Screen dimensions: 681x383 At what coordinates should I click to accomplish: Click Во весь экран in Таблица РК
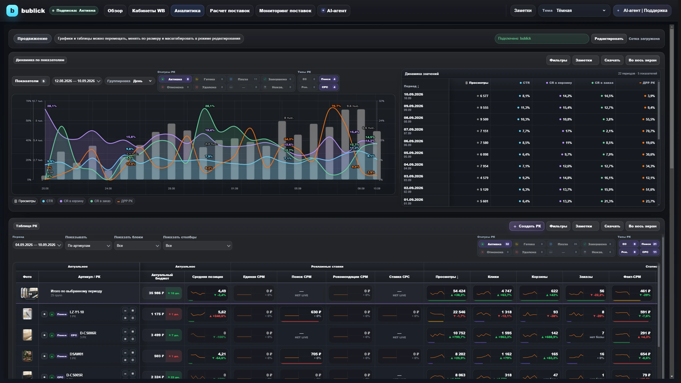click(x=642, y=226)
